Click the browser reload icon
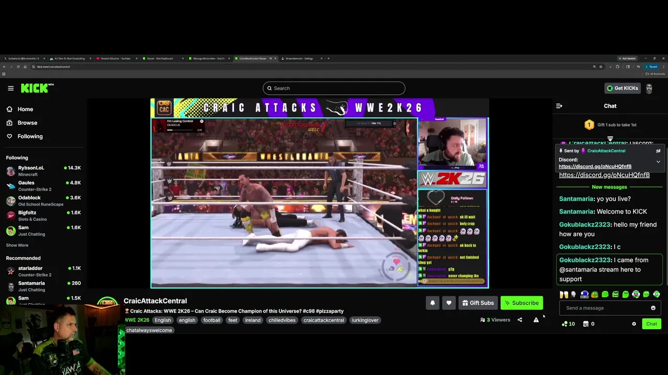 (x=18, y=67)
